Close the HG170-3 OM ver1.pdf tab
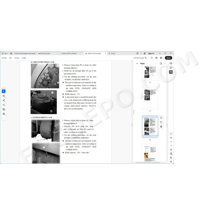Image resolution: width=215 pixels, height=215 pixels. [x=105, y=53]
